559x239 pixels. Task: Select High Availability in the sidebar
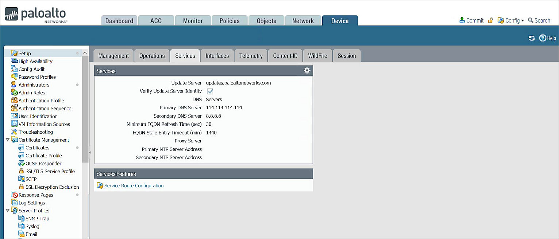[x=35, y=61]
